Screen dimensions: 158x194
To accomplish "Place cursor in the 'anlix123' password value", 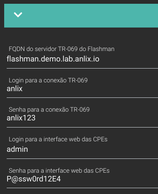I will pos(21,118).
